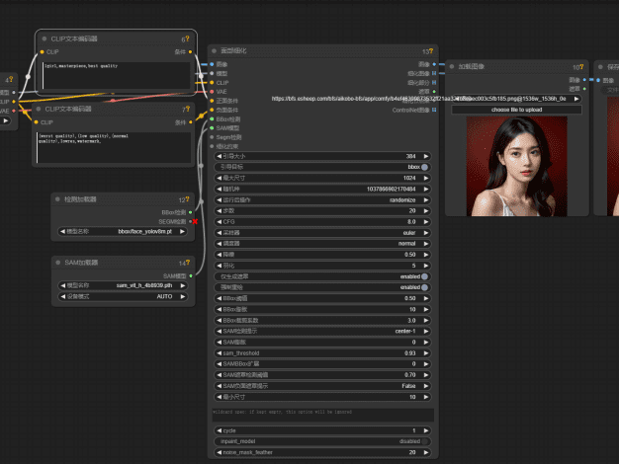This screenshot has height=464, width=619.
Task: Click CLIP input socket on CLIP node 6
Action: pos(42,51)
